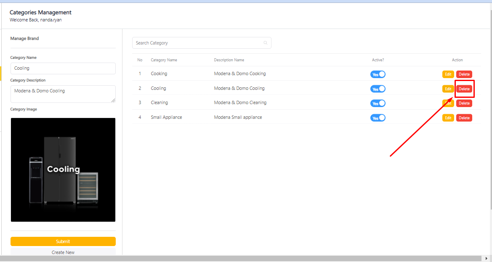Click the horizontal scrollbar right arrow

487,259
